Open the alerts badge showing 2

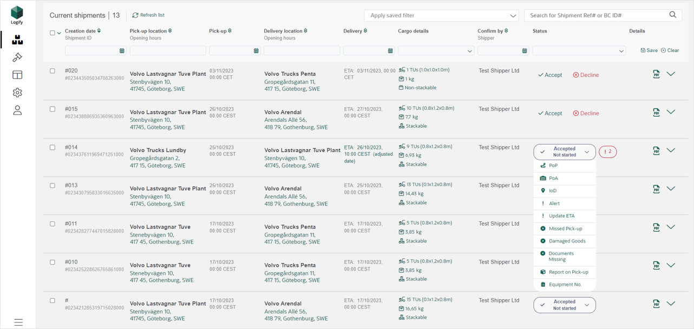point(608,152)
